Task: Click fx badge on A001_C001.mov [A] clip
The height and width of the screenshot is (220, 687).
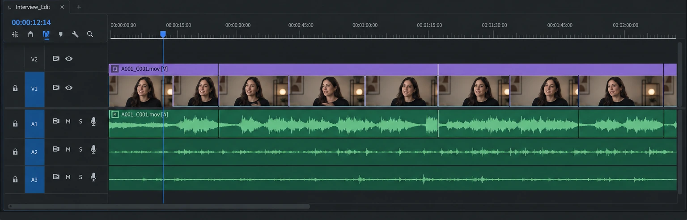Action: pyautogui.click(x=115, y=114)
